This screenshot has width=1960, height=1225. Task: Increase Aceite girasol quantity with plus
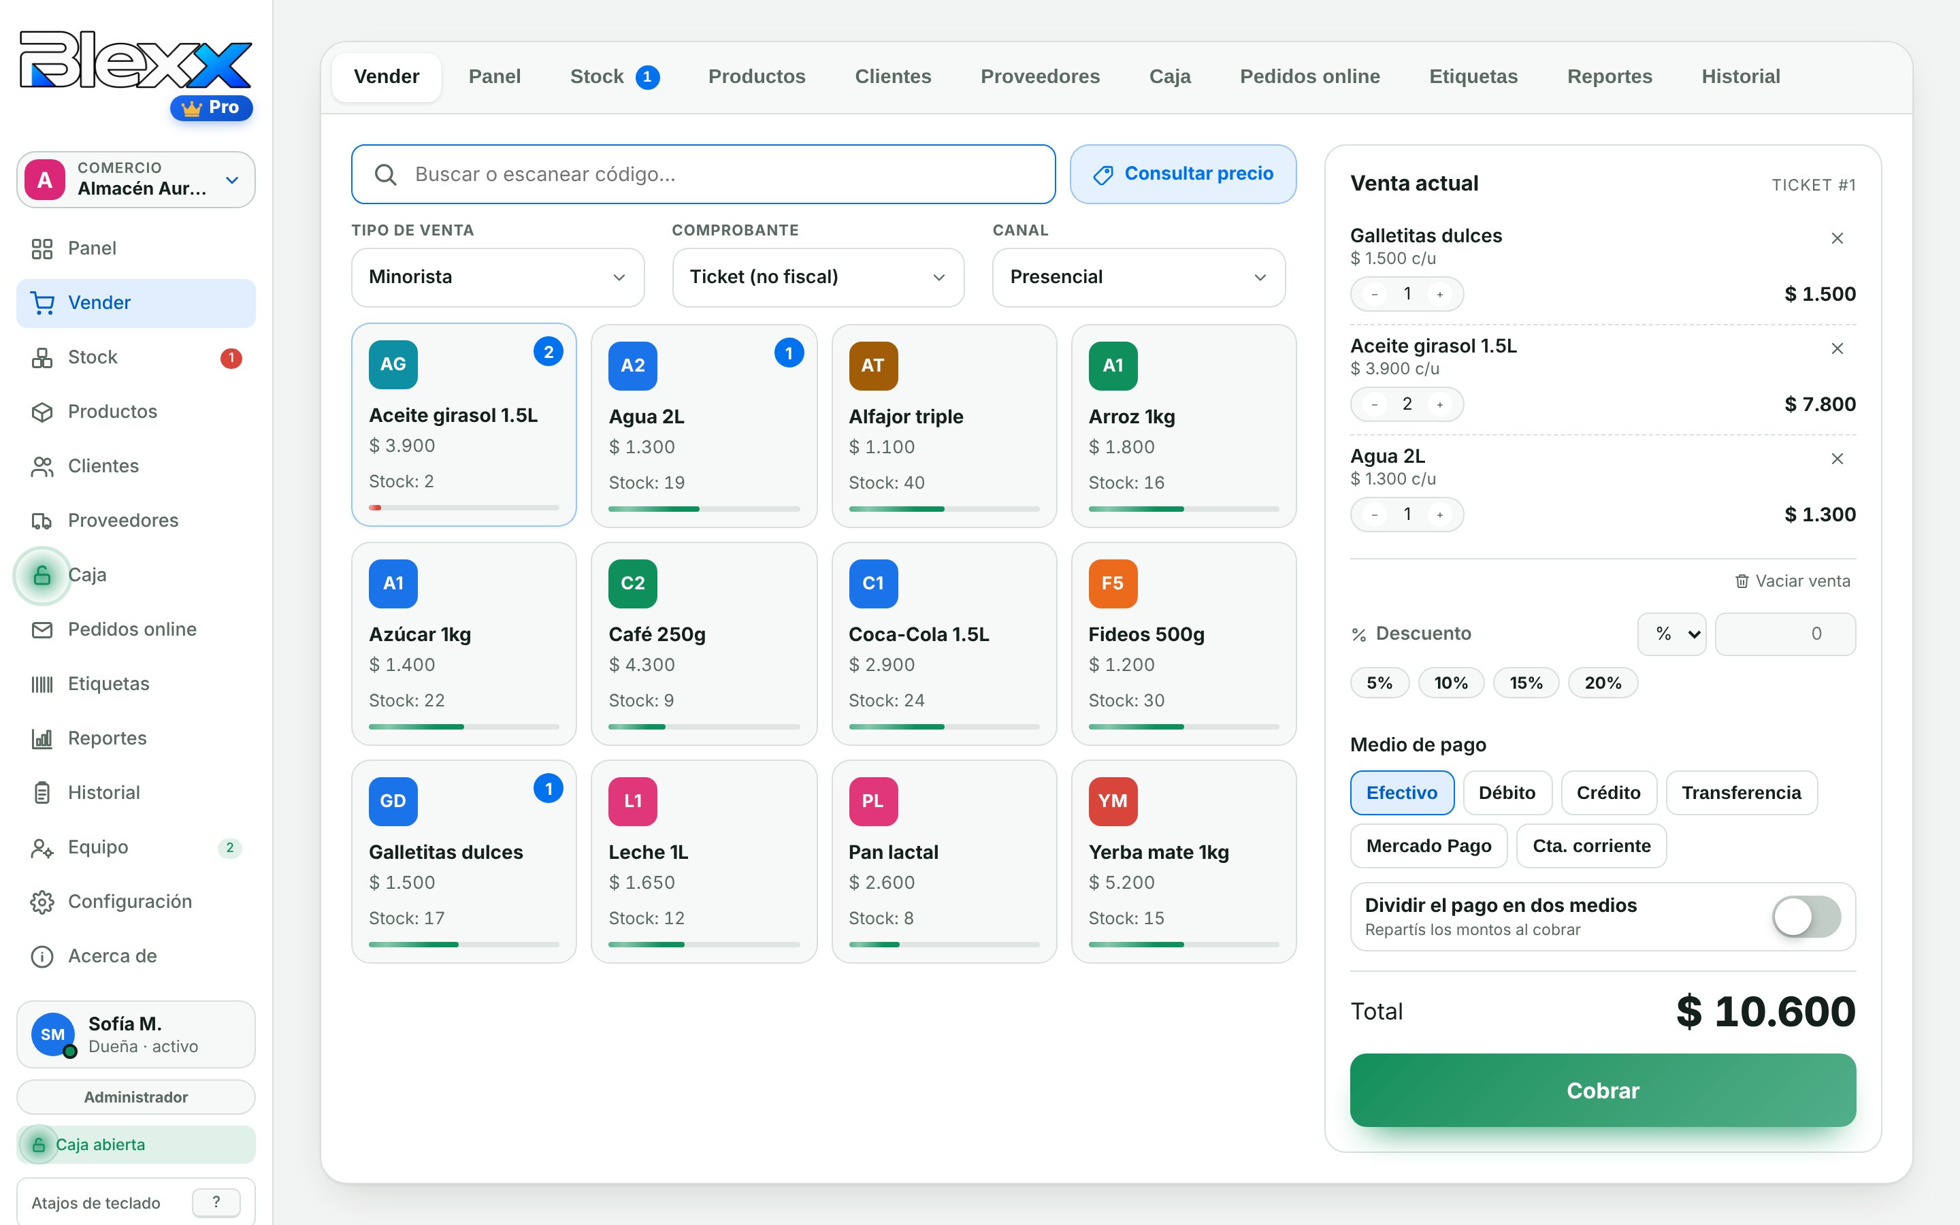[x=1440, y=404]
